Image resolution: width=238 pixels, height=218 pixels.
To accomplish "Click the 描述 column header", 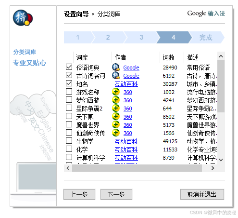I will click(x=200, y=57).
